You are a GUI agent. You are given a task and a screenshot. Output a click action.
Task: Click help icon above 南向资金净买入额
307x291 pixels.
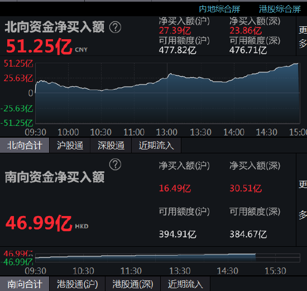coord(115,164)
